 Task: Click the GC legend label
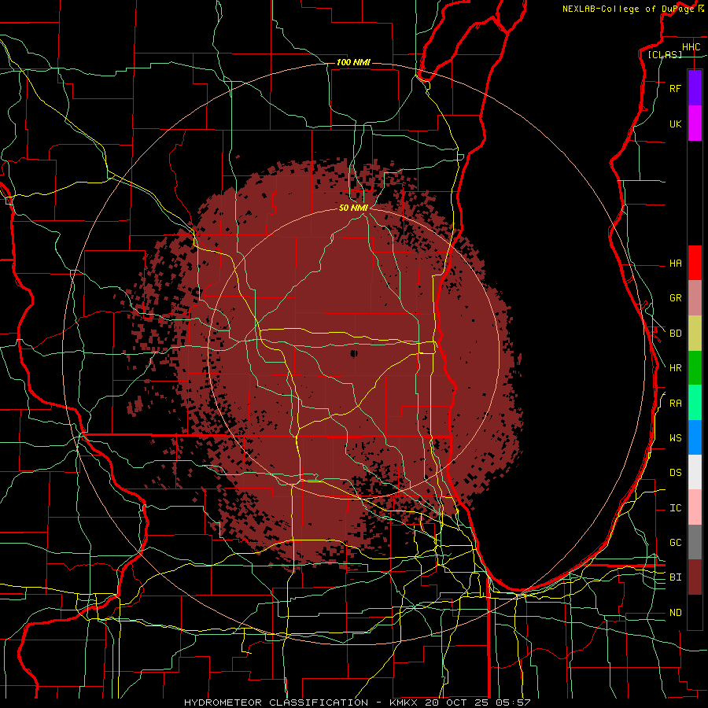click(675, 542)
